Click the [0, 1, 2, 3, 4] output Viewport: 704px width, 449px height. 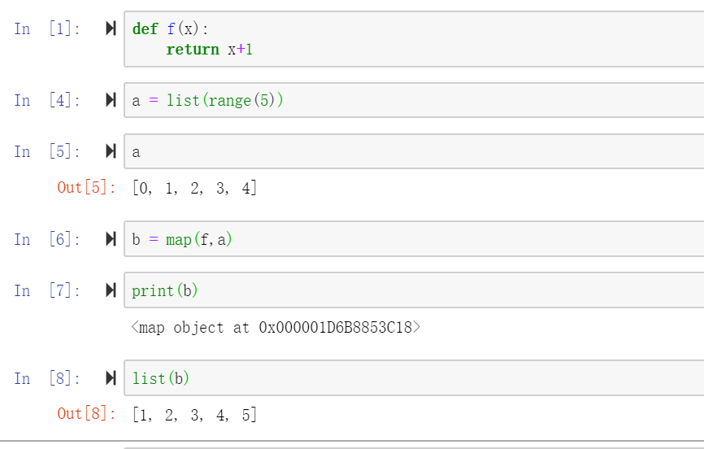pyautogui.click(x=194, y=188)
